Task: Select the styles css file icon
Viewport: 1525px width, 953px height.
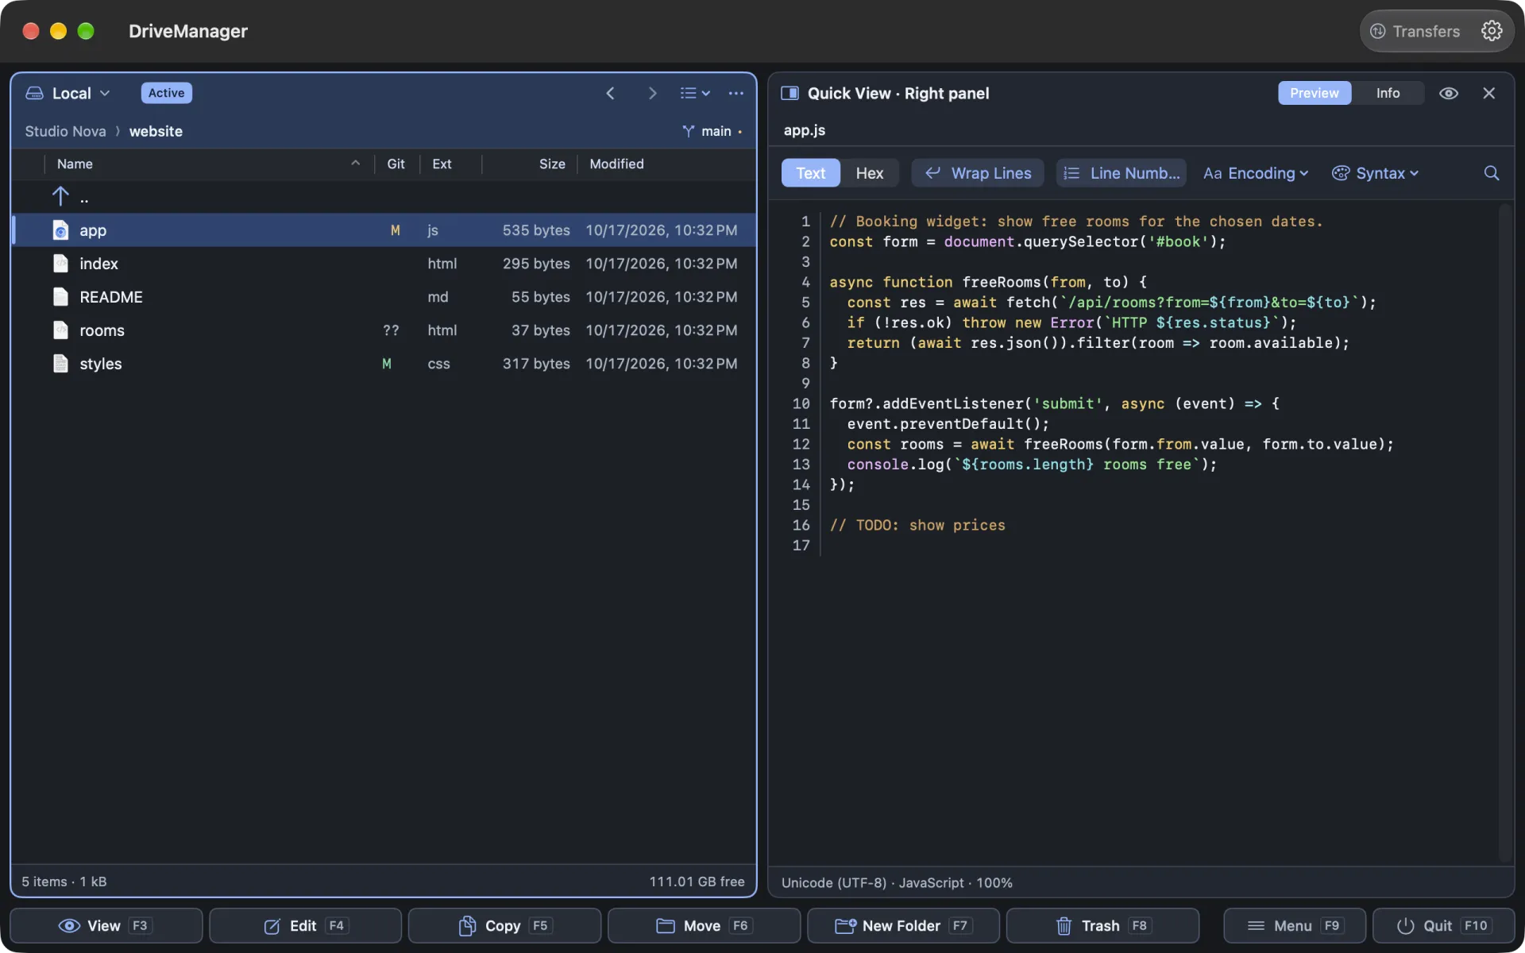Action: tap(60, 363)
